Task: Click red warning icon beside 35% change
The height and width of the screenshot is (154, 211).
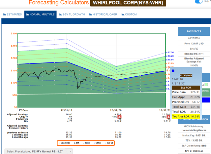Action: pos(168,117)
